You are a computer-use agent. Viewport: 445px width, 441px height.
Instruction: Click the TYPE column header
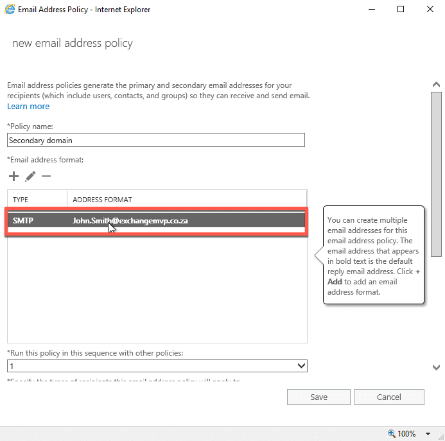(x=37, y=200)
